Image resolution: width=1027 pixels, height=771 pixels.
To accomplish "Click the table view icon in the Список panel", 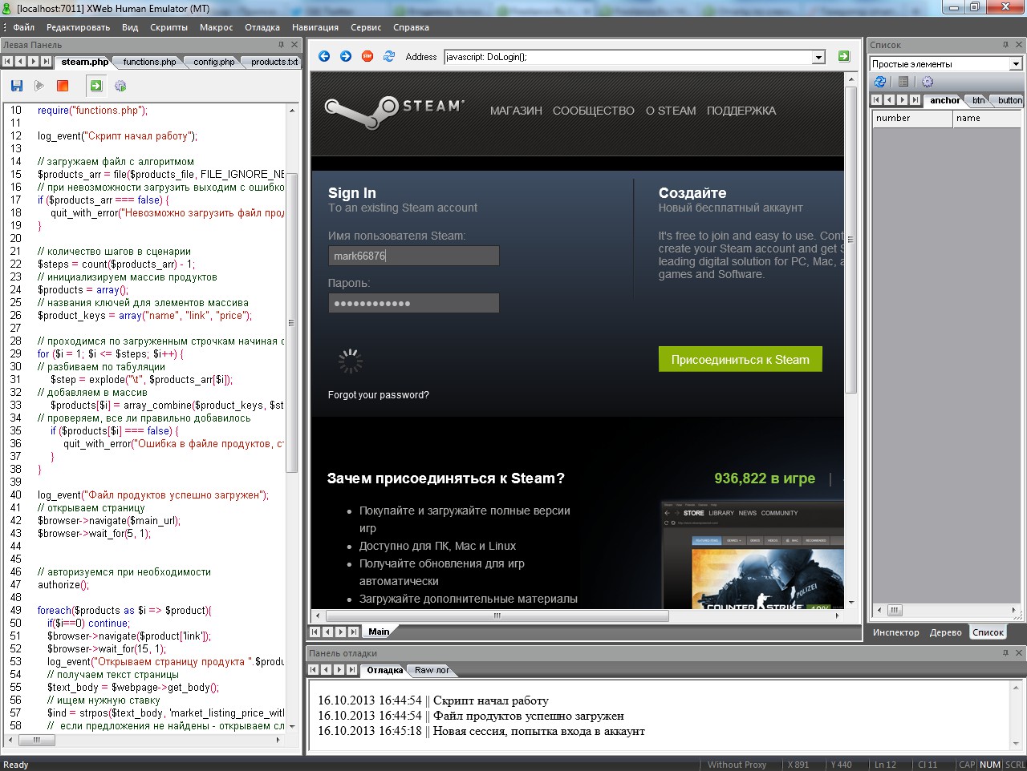I will pos(903,82).
